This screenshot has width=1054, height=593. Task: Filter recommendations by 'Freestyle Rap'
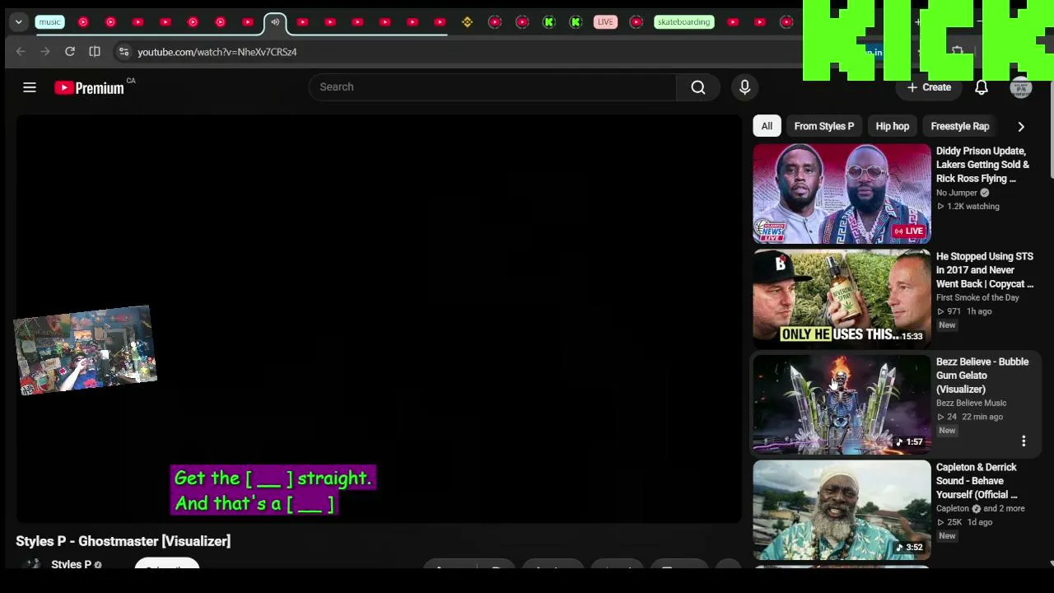[960, 127]
